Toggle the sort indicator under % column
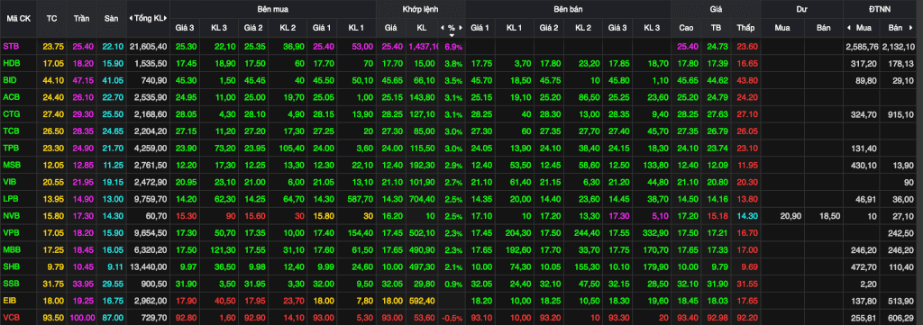 coord(452,35)
